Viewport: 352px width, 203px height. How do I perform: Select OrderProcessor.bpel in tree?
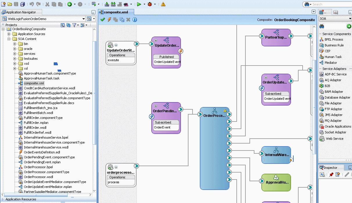(38, 167)
